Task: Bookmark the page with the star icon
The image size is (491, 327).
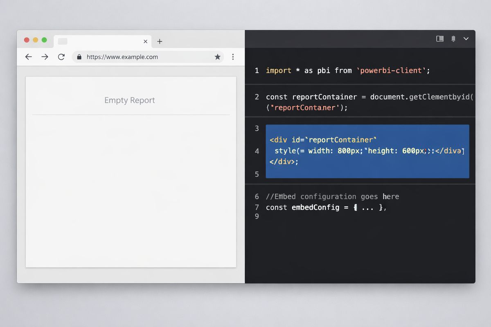Action: [x=218, y=57]
